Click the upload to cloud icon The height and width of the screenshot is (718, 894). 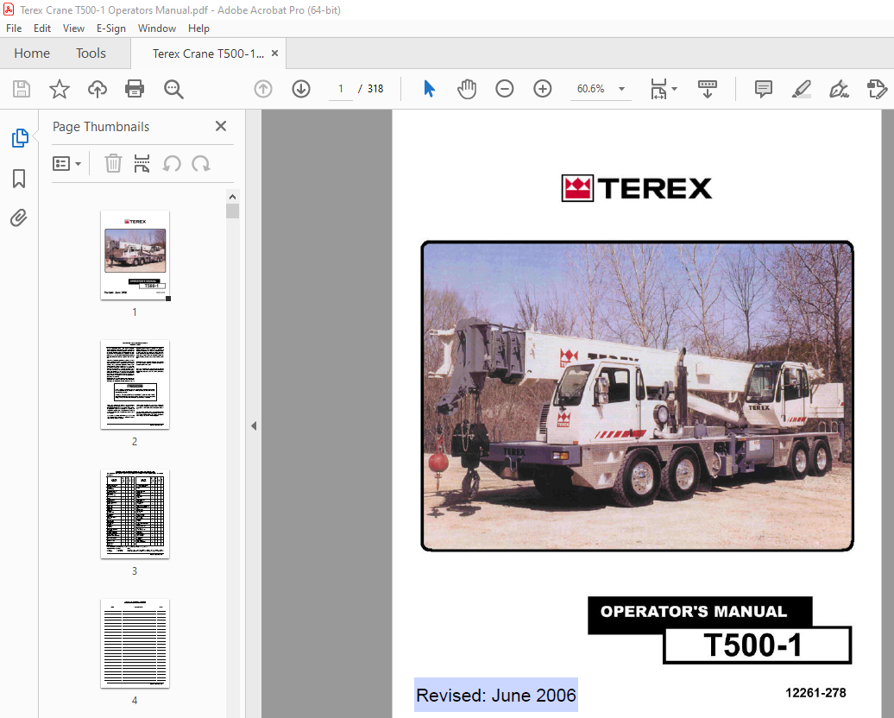[x=98, y=89]
